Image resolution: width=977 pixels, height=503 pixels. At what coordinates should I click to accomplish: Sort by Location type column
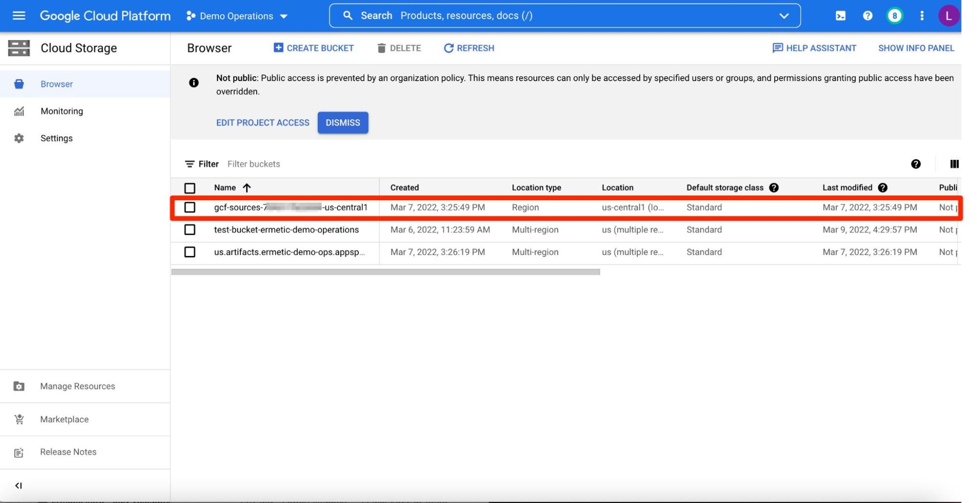(x=536, y=188)
